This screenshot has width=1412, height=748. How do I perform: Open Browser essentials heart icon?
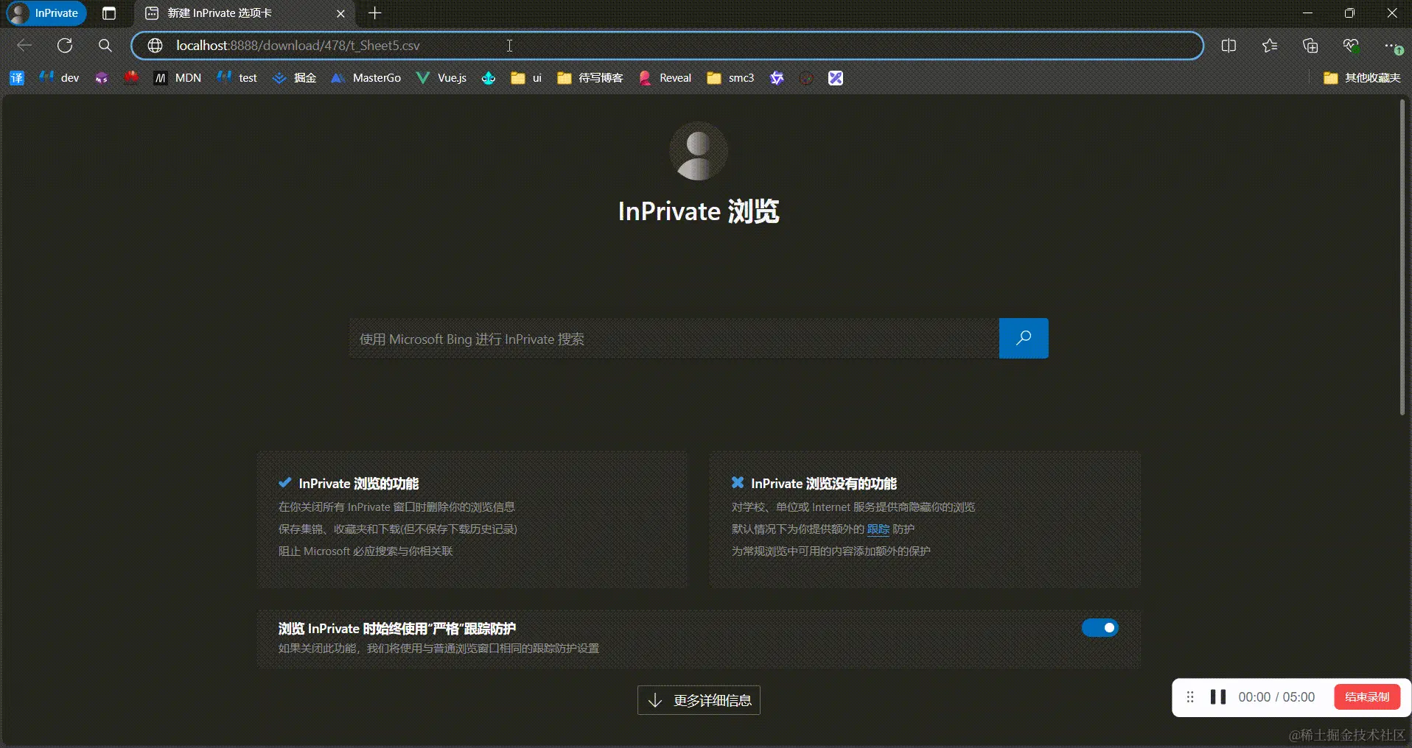(1351, 46)
